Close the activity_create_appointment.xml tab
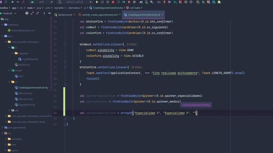The height and width of the screenshot is (153, 273). (x=120, y=15)
